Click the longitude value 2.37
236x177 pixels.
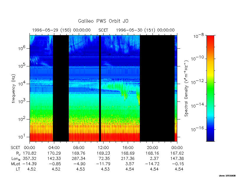click(x=155, y=158)
